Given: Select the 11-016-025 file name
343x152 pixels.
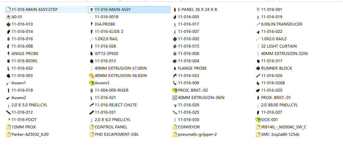Looking at the screenshot, I should pos(189,112).
